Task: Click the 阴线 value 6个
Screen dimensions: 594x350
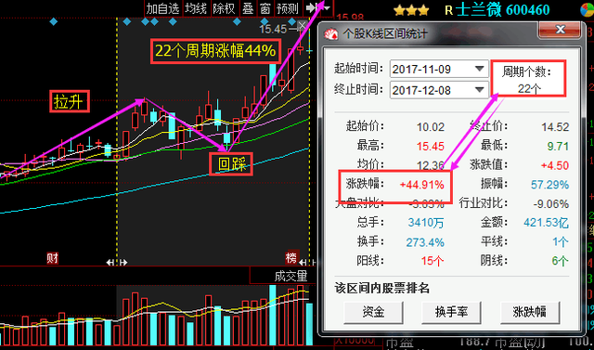Action: click(561, 261)
